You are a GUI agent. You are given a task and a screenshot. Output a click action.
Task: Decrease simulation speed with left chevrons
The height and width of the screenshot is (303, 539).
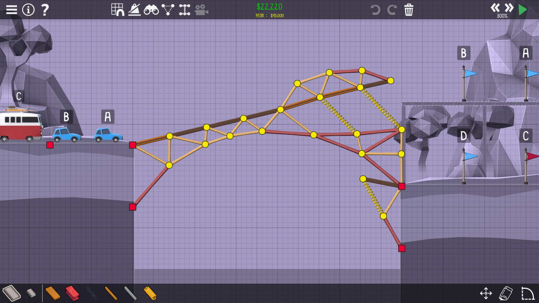coord(495,8)
